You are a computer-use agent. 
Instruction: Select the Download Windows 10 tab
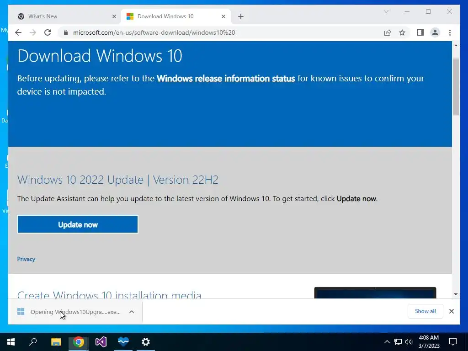point(176,16)
